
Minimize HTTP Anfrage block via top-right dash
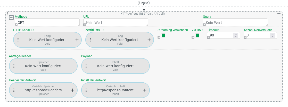click(x=279, y=14)
